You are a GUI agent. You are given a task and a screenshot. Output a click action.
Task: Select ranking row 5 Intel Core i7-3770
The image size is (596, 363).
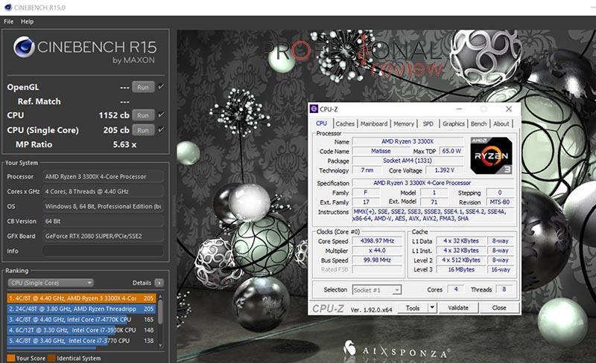click(81, 341)
